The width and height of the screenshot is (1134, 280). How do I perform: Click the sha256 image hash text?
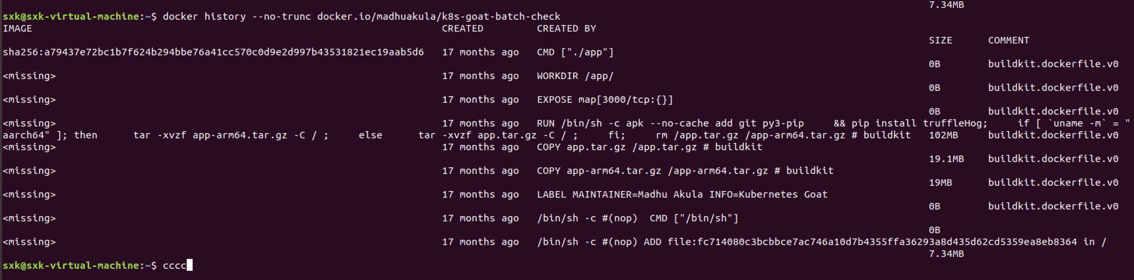click(213, 52)
